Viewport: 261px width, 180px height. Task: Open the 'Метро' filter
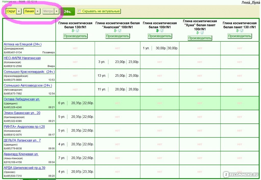tap(48, 11)
